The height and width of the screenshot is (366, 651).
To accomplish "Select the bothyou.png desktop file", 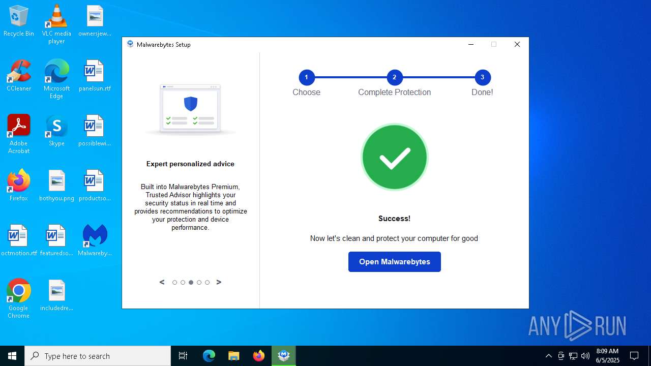I will tap(56, 186).
